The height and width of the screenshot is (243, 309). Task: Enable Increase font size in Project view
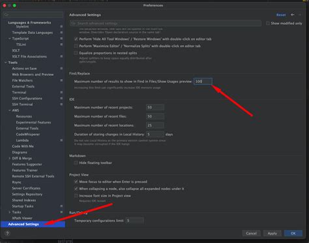point(76,195)
